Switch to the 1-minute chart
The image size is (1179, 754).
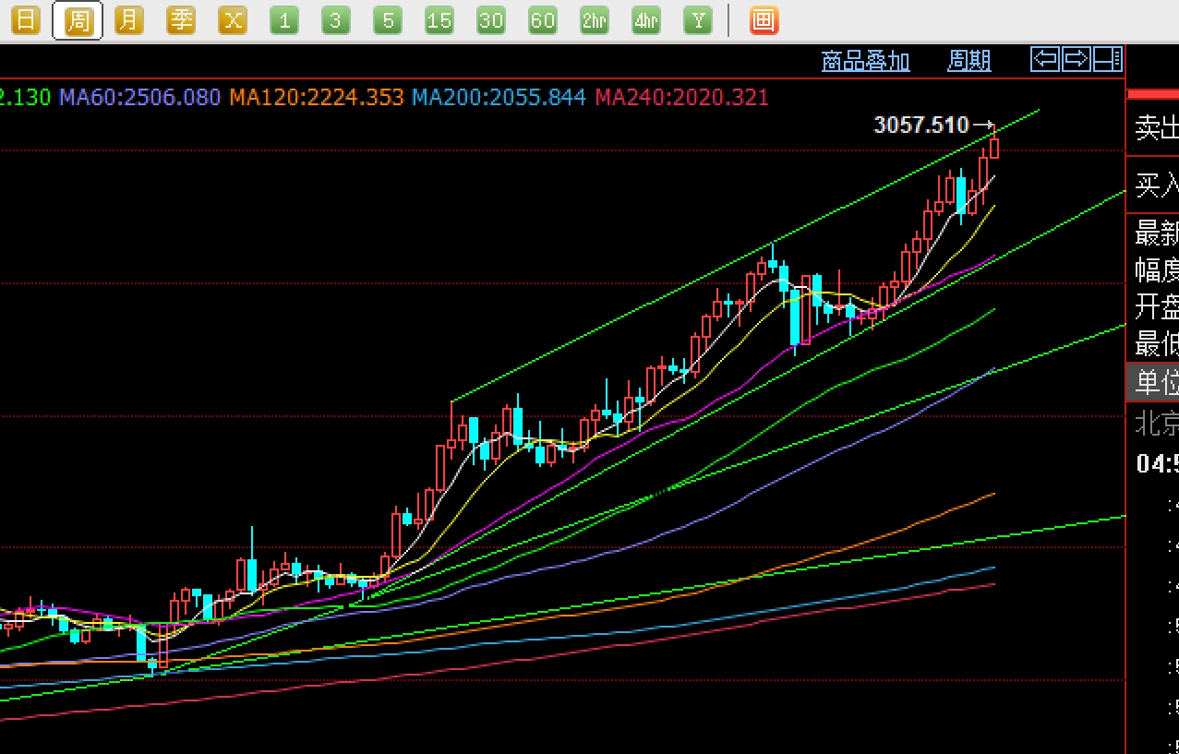[x=284, y=20]
